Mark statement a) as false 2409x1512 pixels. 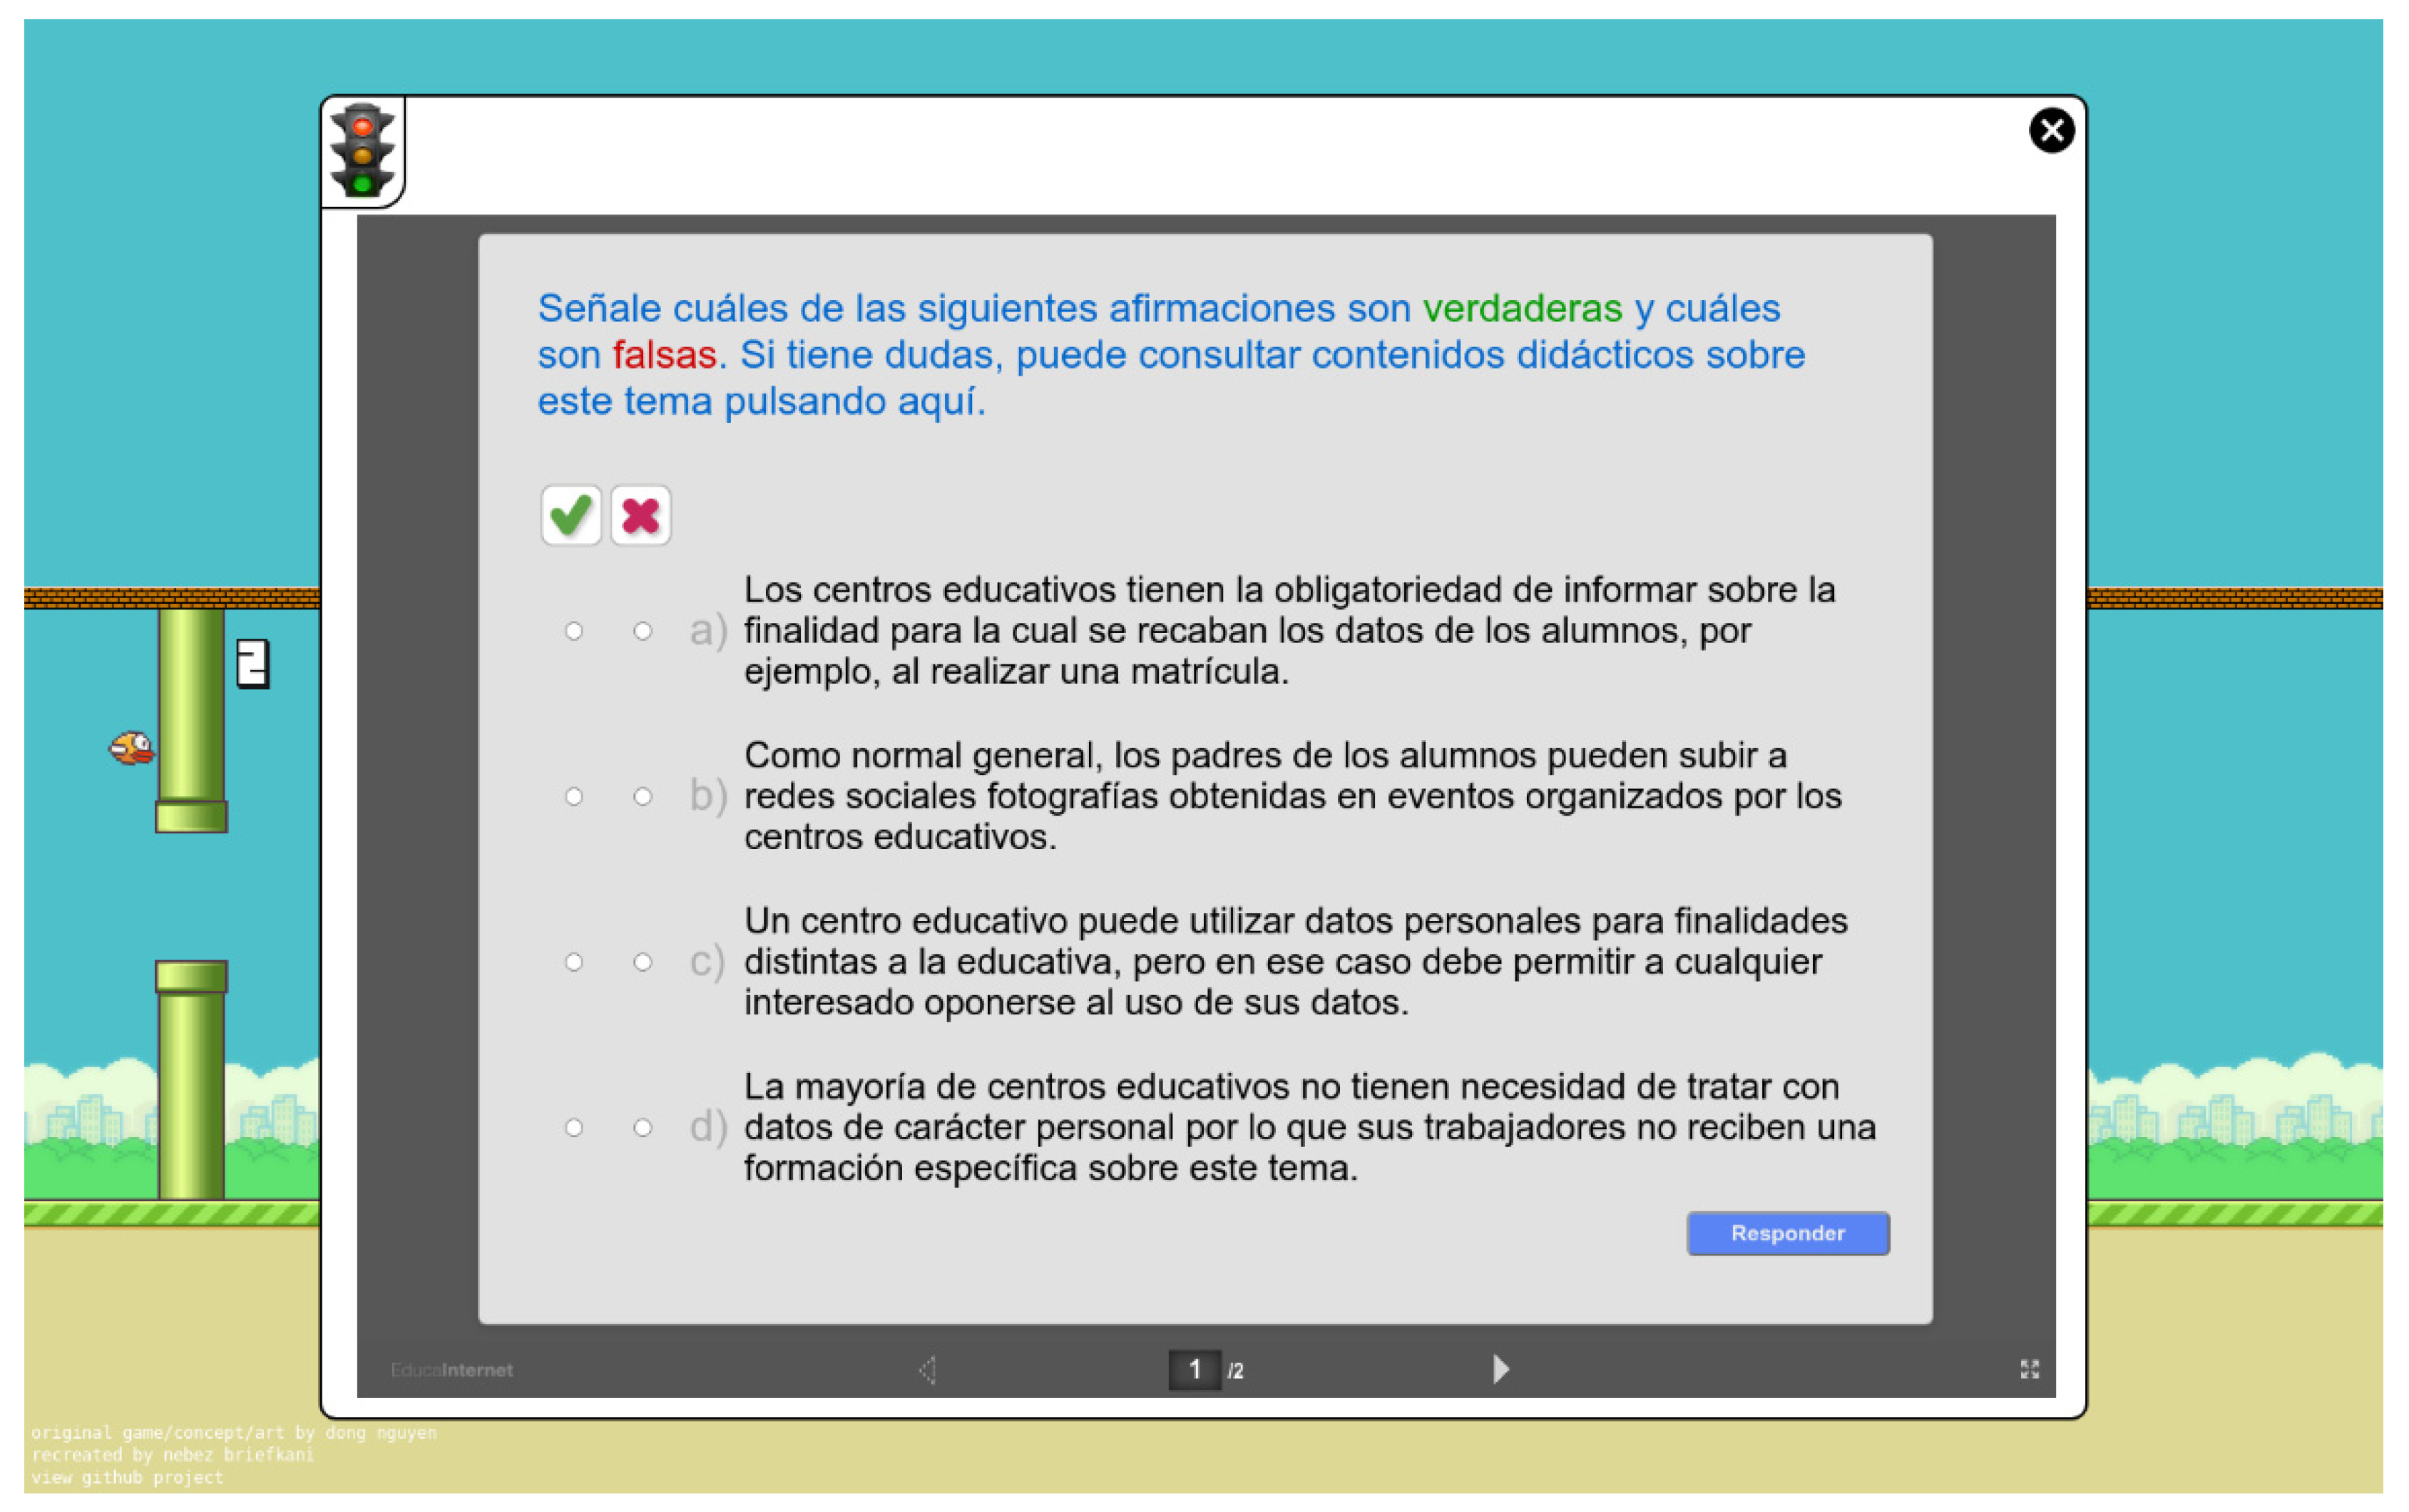click(x=643, y=631)
